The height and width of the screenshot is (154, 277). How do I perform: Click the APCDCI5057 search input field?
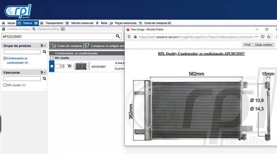pos(58,37)
